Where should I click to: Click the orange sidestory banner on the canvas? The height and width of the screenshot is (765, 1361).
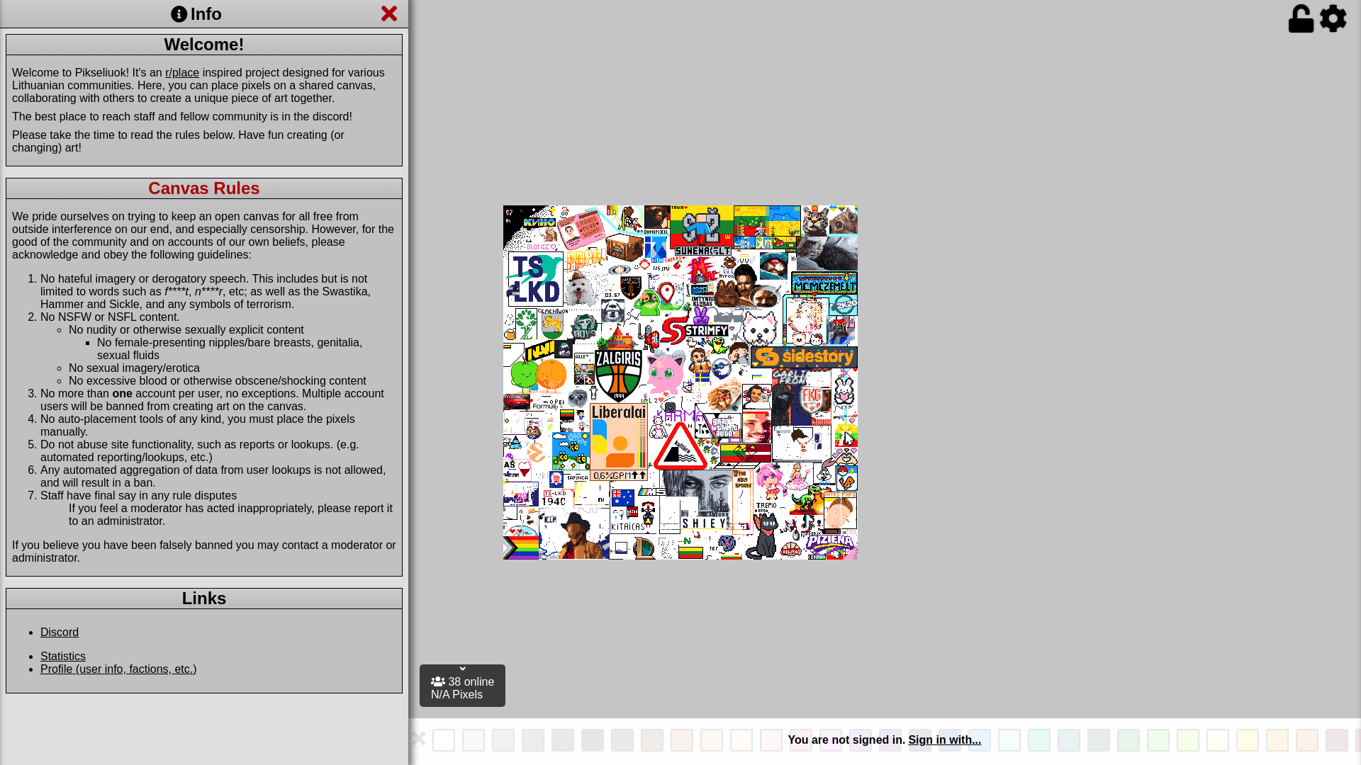pyautogui.click(x=804, y=356)
